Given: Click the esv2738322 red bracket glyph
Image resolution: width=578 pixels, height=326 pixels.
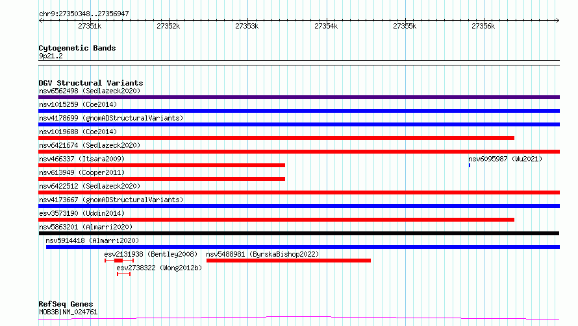Looking at the screenshot, I should (123, 274).
